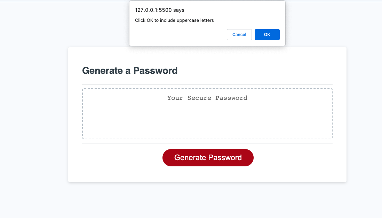Viewport: 382px width, 218px height.
Task: Click the dialog message about uppercase letters
Action: [174, 20]
